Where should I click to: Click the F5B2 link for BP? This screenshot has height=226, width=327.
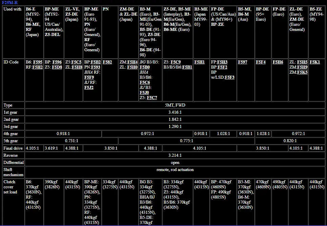pos(96,62)
